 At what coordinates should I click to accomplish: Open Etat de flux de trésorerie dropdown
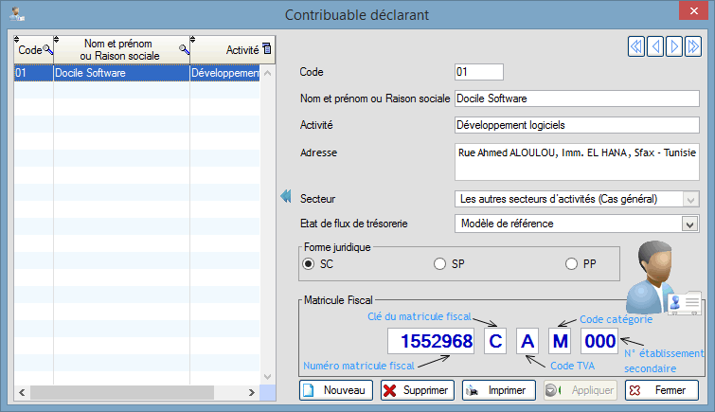point(690,224)
